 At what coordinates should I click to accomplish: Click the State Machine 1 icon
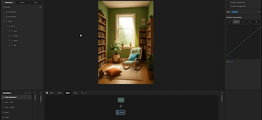3,97
